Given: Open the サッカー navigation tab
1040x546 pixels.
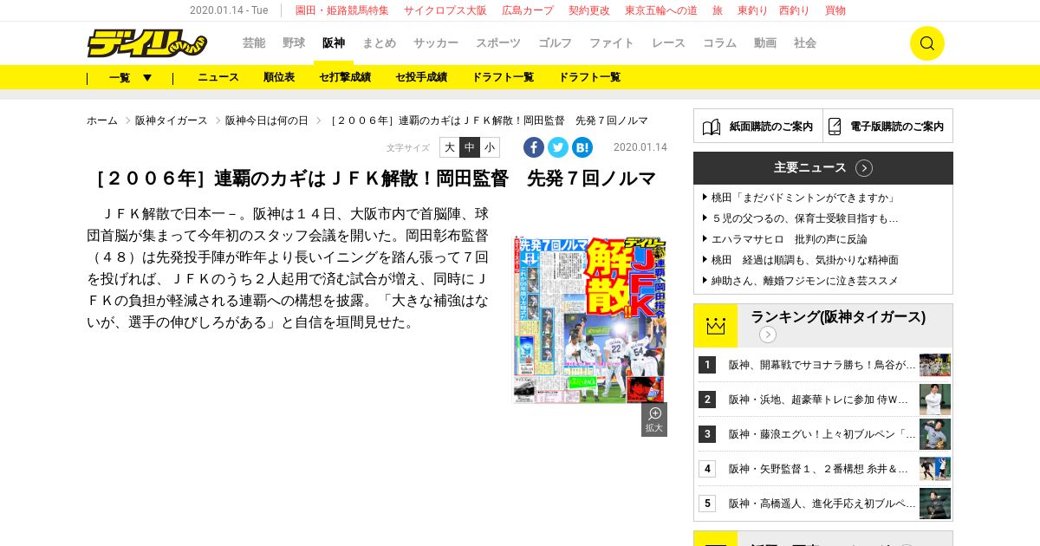Looking at the screenshot, I should coord(436,43).
